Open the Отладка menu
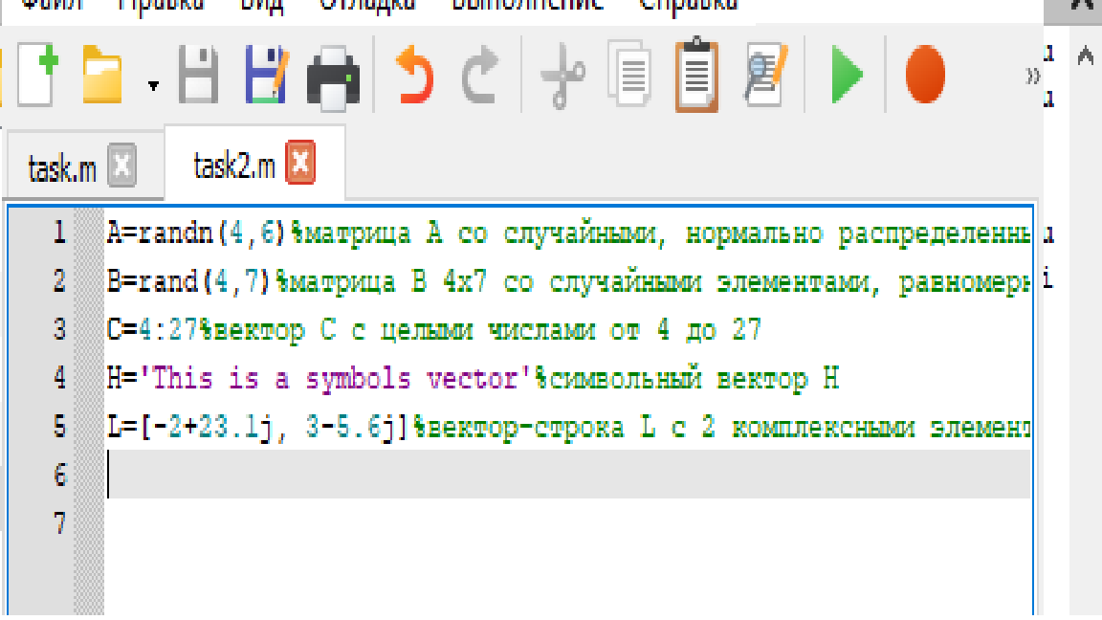Image resolution: width=1102 pixels, height=620 pixels. click(x=366, y=4)
